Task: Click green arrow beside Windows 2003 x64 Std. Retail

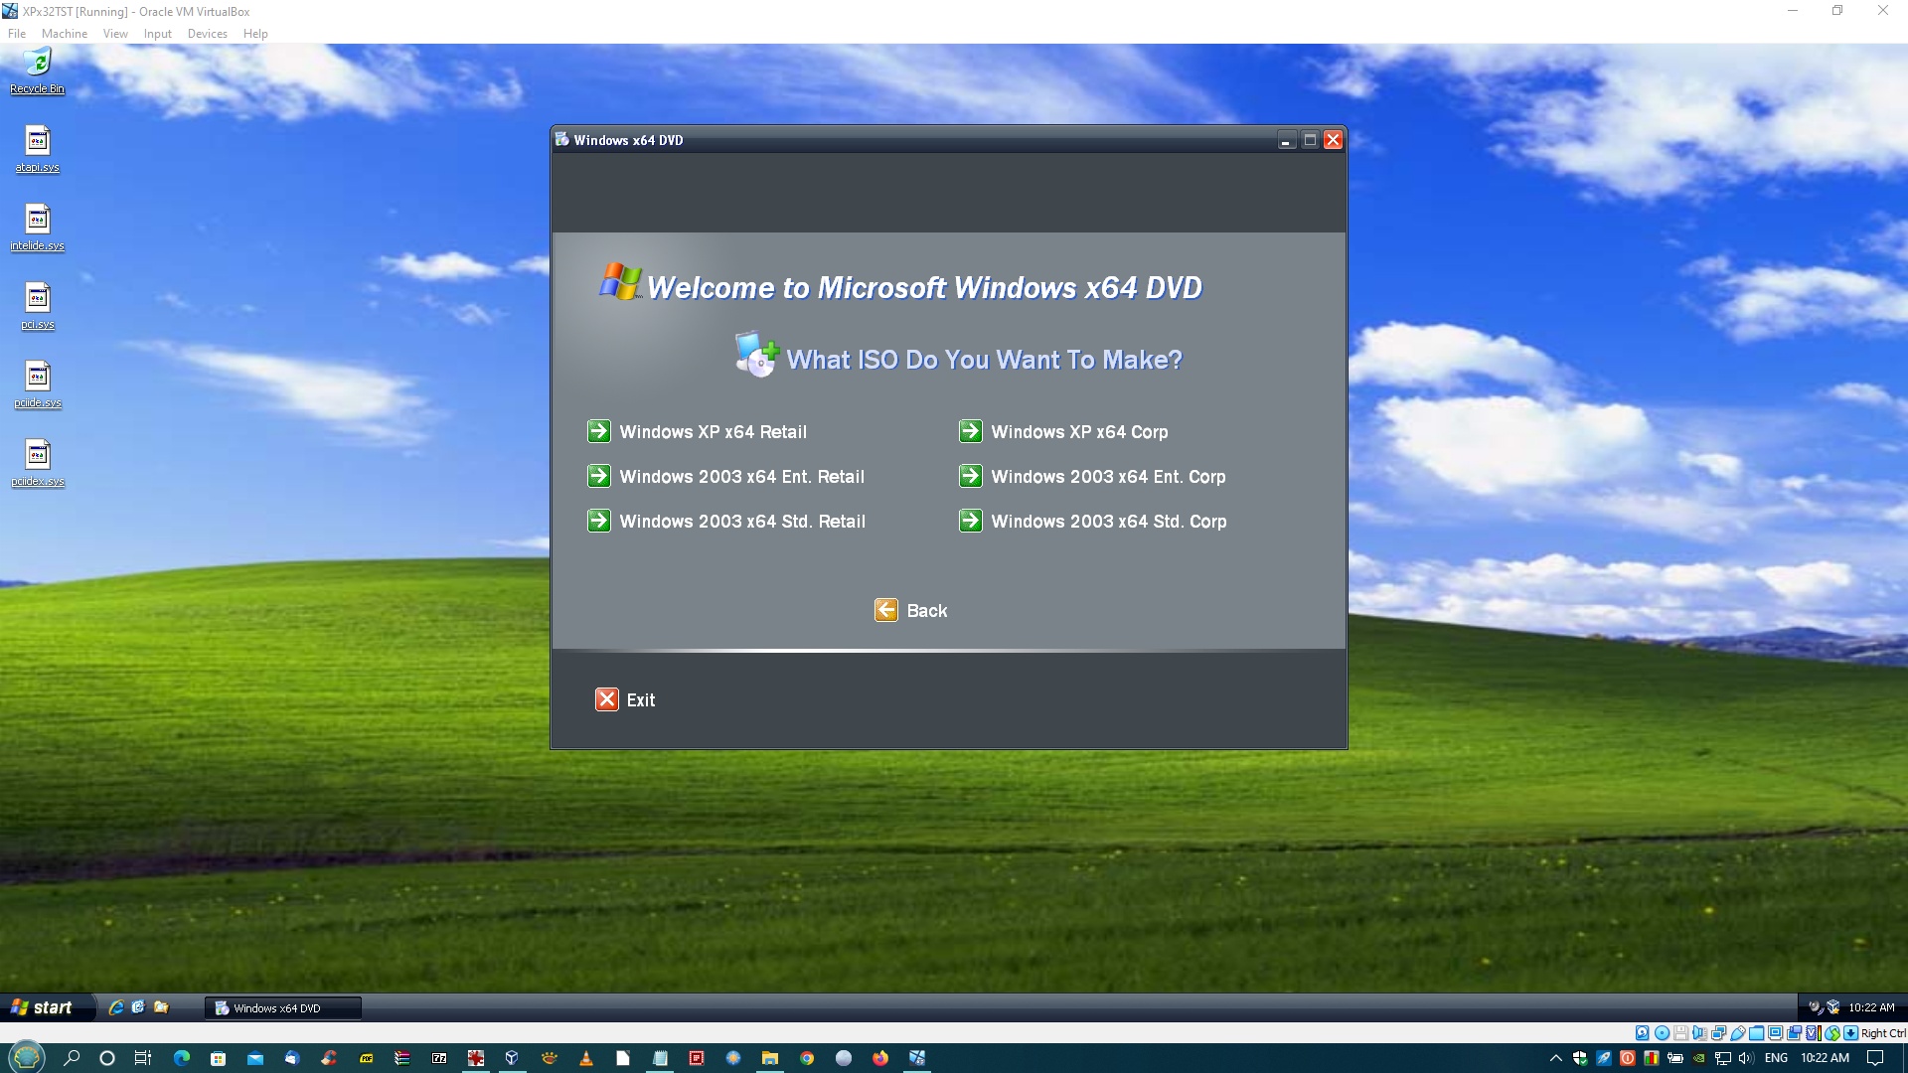Action: (x=598, y=521)
